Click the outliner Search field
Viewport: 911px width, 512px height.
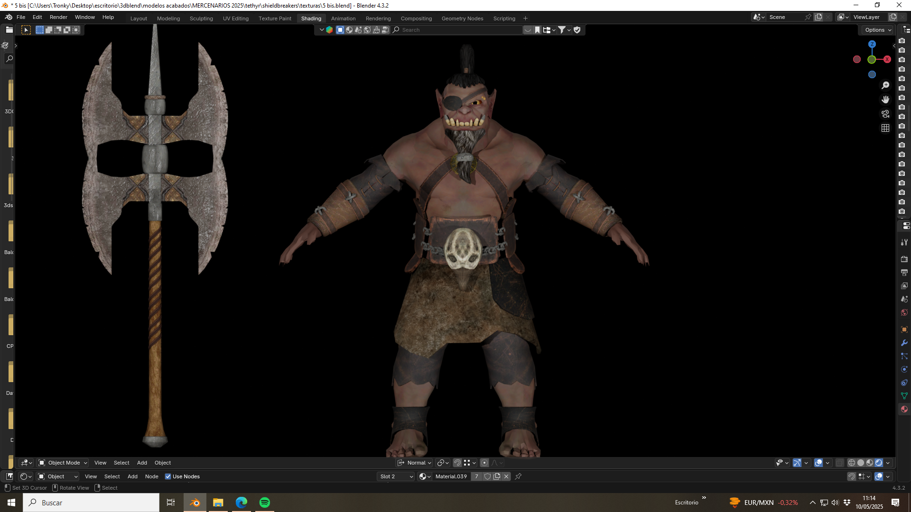pyautogui.click(x=456, y=30)
